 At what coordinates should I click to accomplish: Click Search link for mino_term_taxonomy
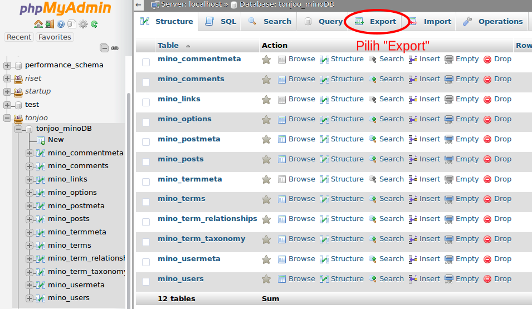pos(391,239)
